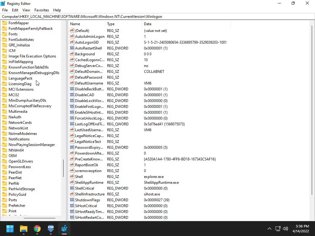Click the tree pane vertical scrollbar
315x236 pixels.
coord(63,168)
